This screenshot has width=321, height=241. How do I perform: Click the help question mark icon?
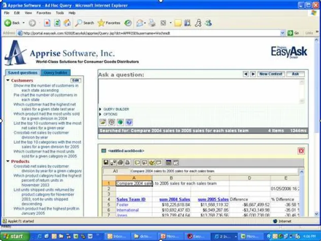coord(129,122)
